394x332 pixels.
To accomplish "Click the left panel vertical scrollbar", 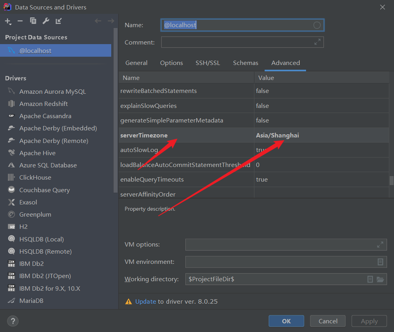I will coord(116,110).
